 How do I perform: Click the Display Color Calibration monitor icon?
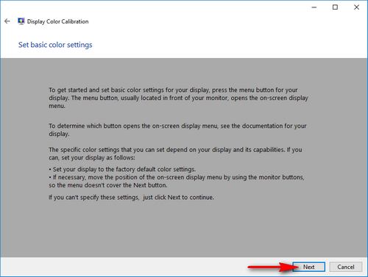21,21
